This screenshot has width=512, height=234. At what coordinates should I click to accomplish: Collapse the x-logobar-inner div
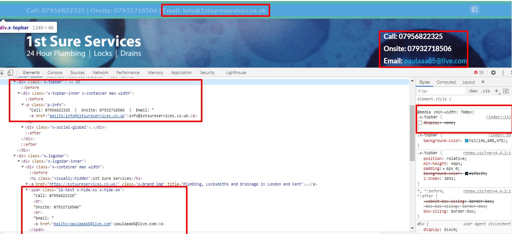click(x=19, y=161)
